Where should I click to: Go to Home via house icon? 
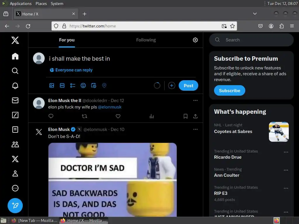(15, 56)
